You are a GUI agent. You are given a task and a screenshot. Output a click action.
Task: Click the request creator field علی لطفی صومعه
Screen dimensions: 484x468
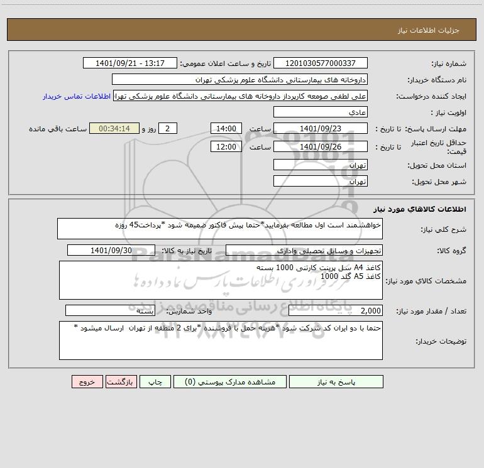point(241,95)
